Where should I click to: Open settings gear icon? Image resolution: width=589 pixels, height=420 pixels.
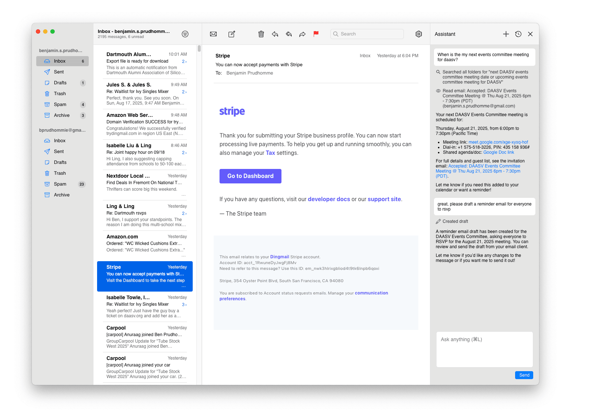click(419, 34)
